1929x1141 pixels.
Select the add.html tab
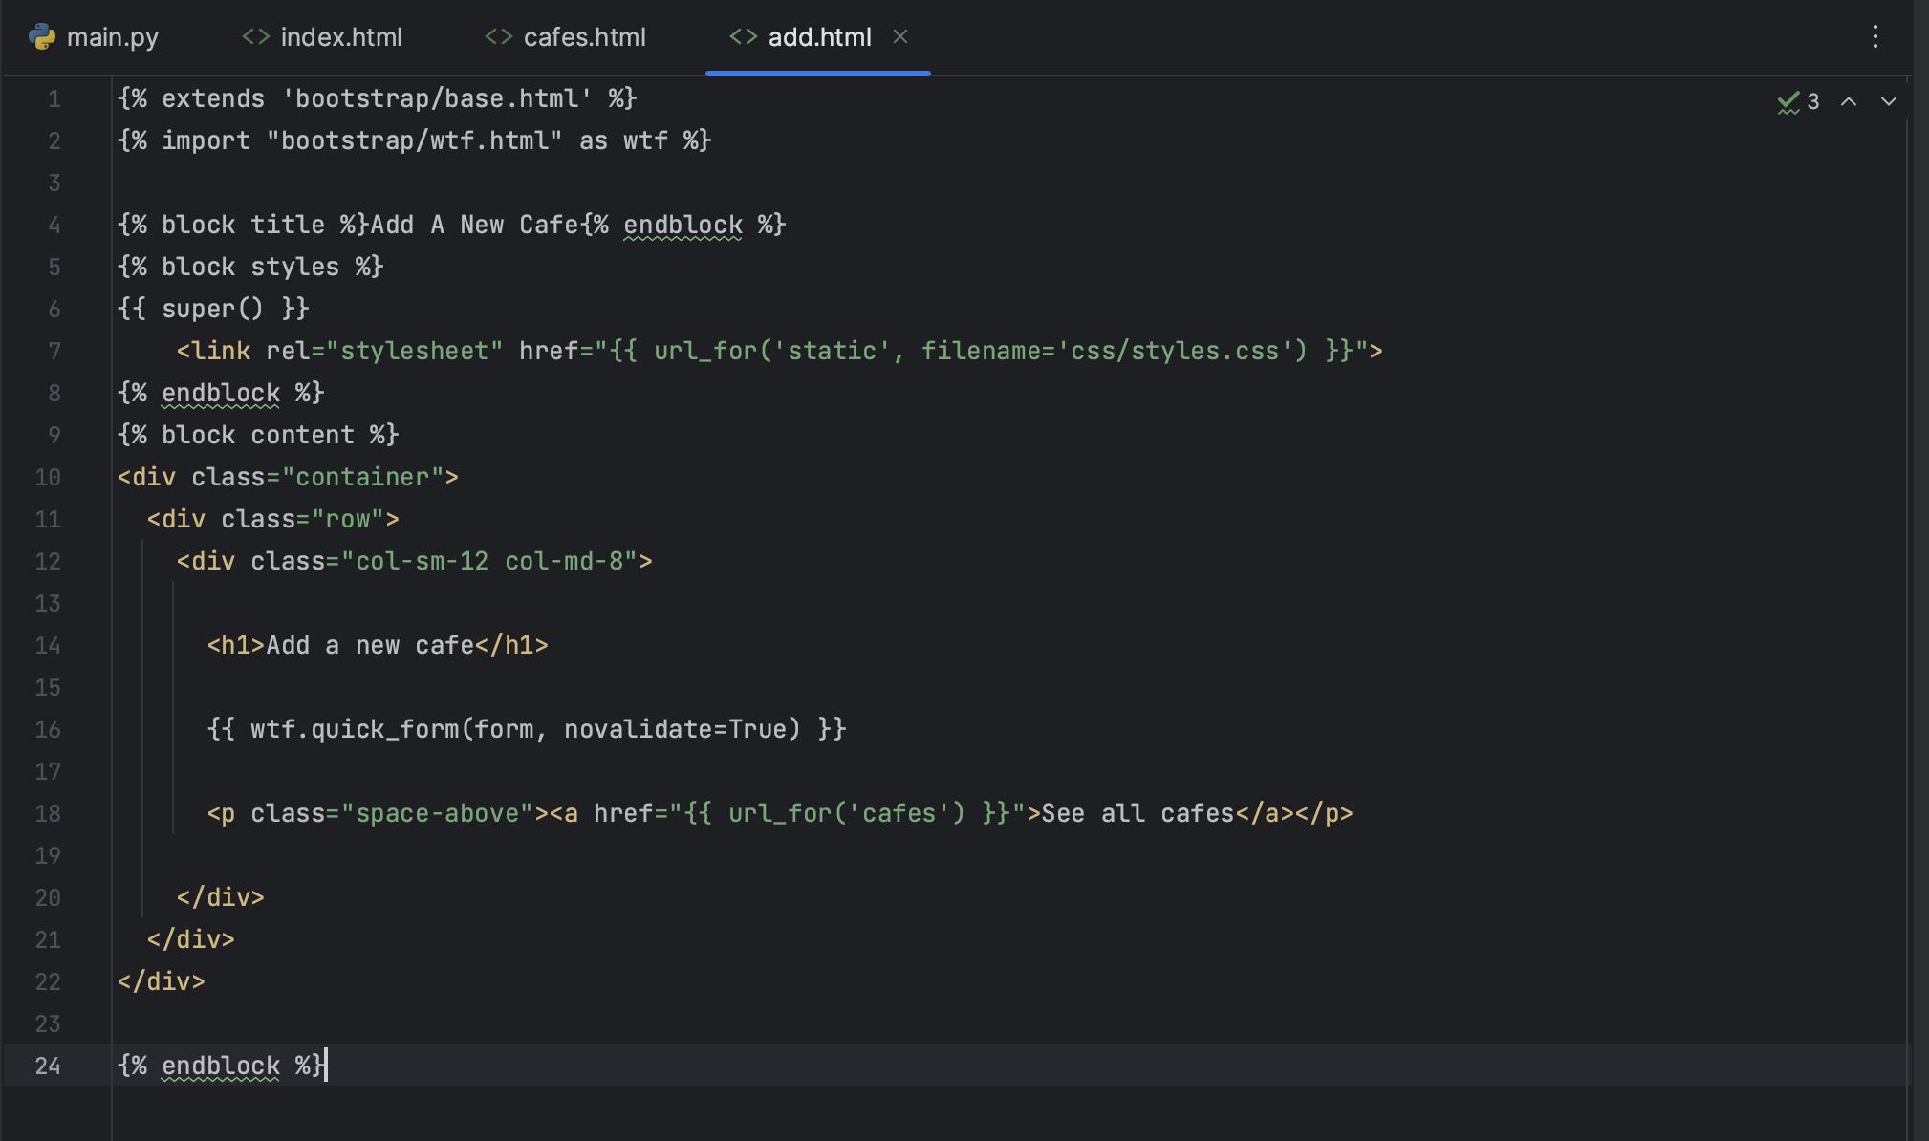tap(819, 37)
